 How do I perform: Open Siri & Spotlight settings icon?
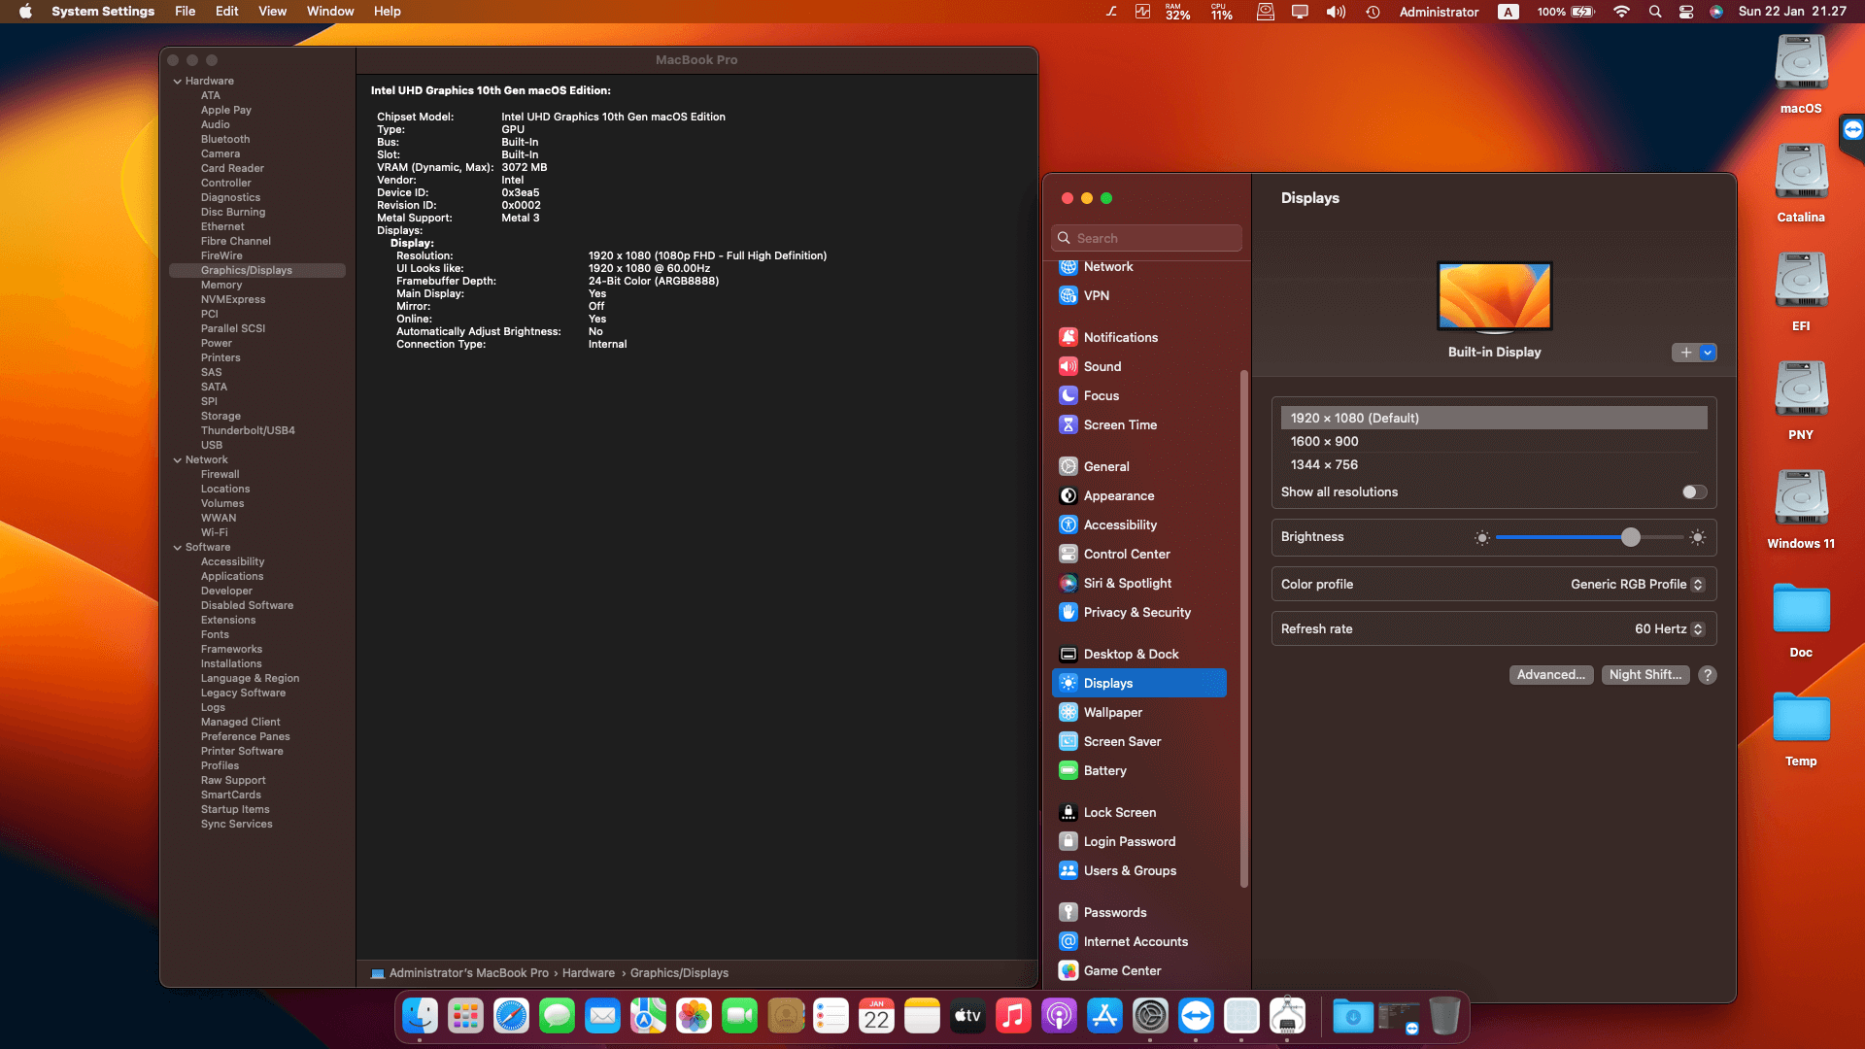point(1068,583)
